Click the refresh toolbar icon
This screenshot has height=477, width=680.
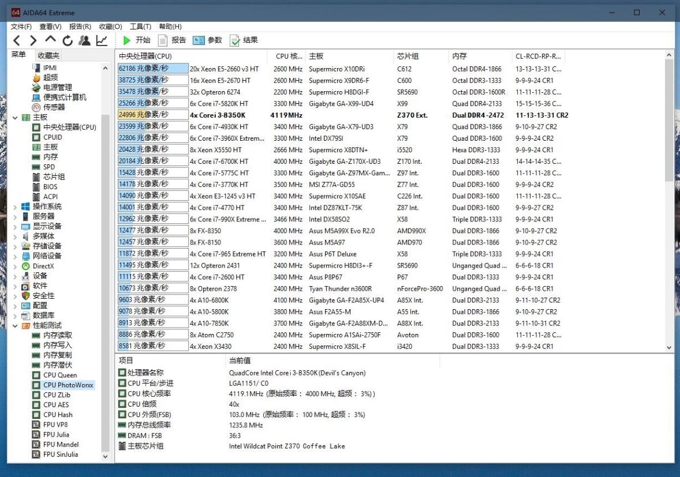(67, 41)
